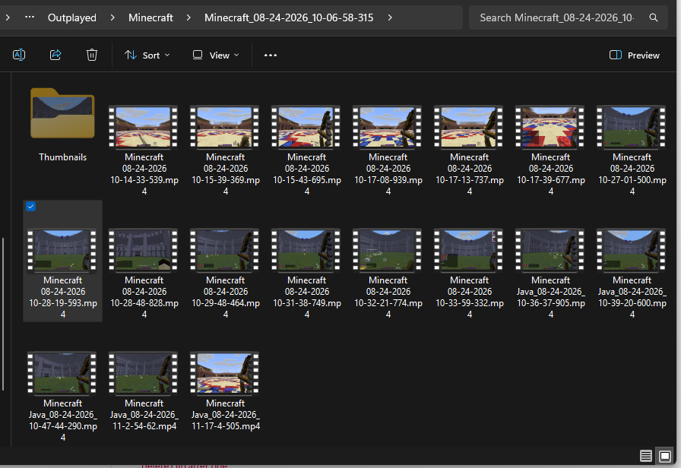Select video 10-33-59-332.mp4 thumbnail
Screen dimensions: 681x468
(x=469, y=251)
